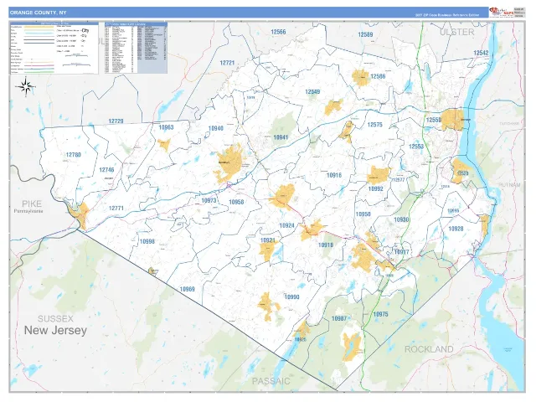The width and height of the screenshot is (536, 402).
Task: Select ZIP code label 12746
Action: tap(106, 170)
